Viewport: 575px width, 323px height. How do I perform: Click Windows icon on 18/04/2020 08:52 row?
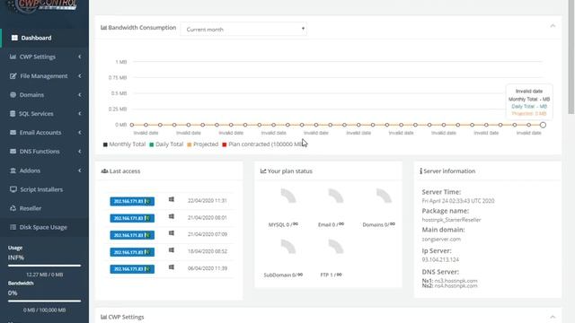(x=172, y=250)
